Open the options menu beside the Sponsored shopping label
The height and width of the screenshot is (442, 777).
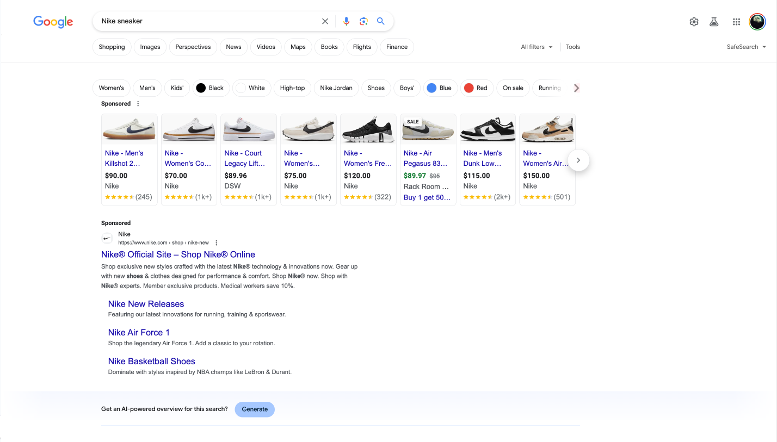[x=138, y=104]
